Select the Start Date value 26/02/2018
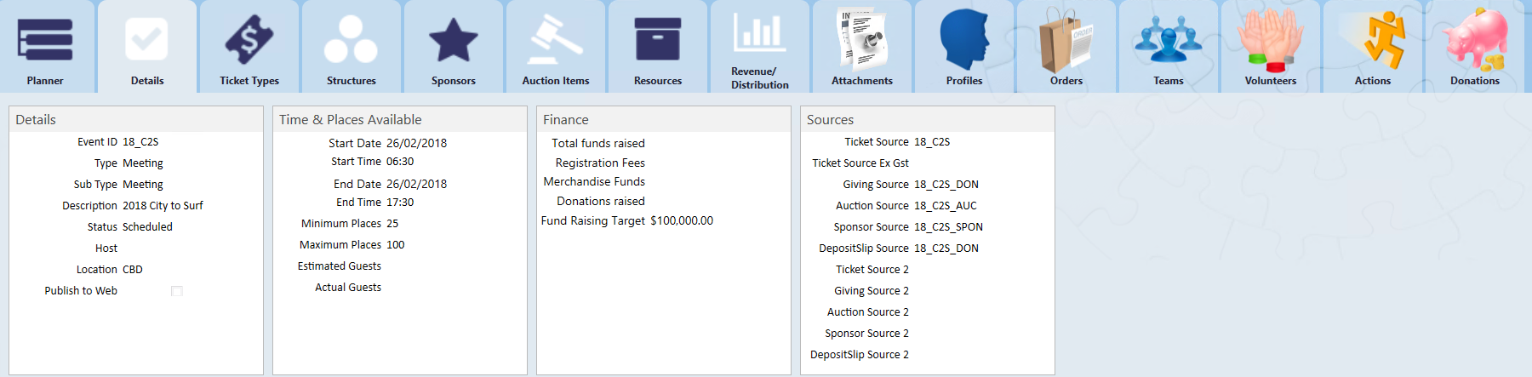The image size is (1532, 377). pyautogui.click(x=416, y=144)
